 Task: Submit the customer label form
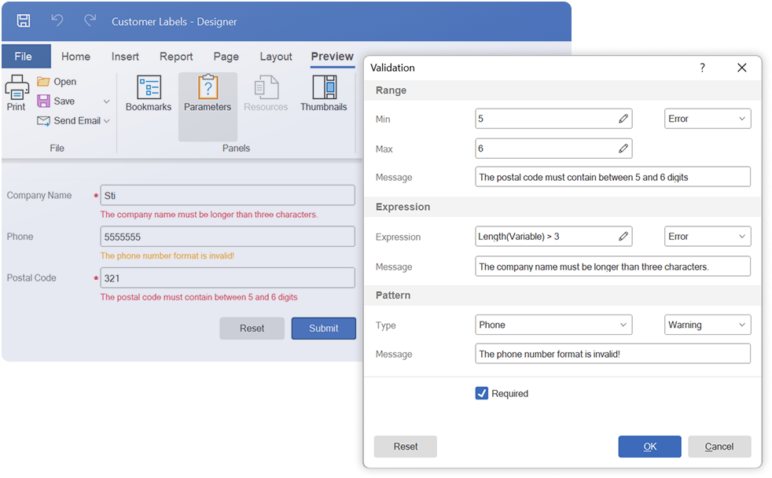[x=323, y=328]
